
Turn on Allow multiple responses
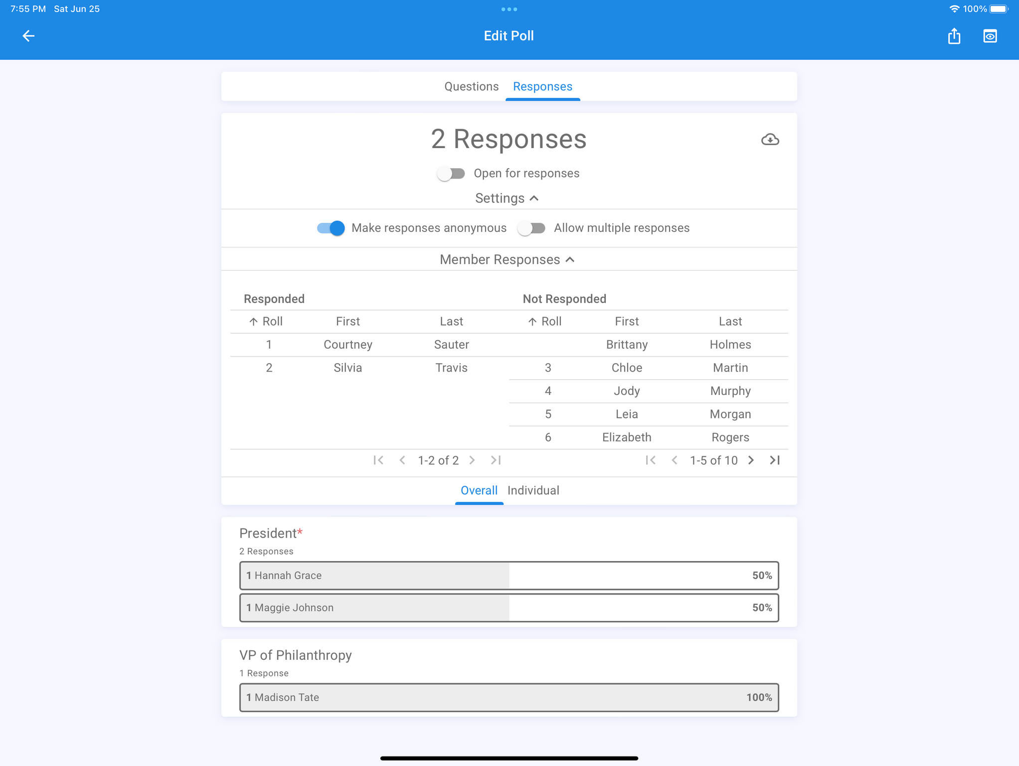(x=531, y=228)
